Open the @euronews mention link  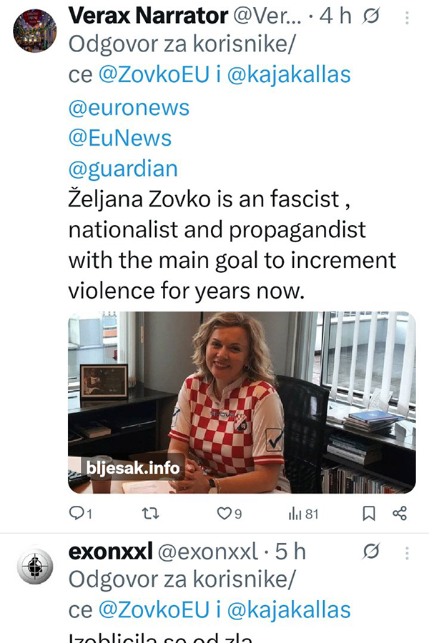coord(129,107)
